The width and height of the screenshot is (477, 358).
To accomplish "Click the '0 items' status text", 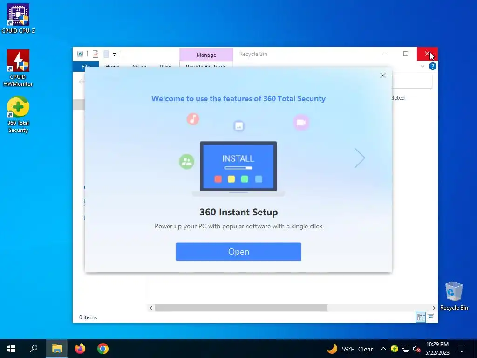I will 88,317.
